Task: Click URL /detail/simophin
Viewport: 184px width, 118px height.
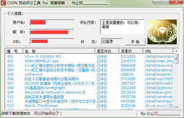Action: 159,74
